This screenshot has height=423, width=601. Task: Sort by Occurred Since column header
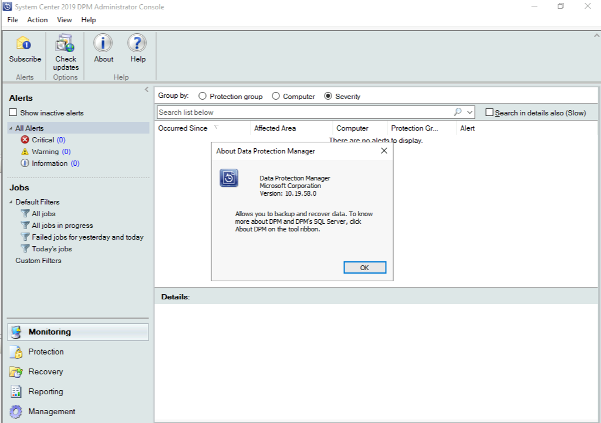(x=202, y=128)
